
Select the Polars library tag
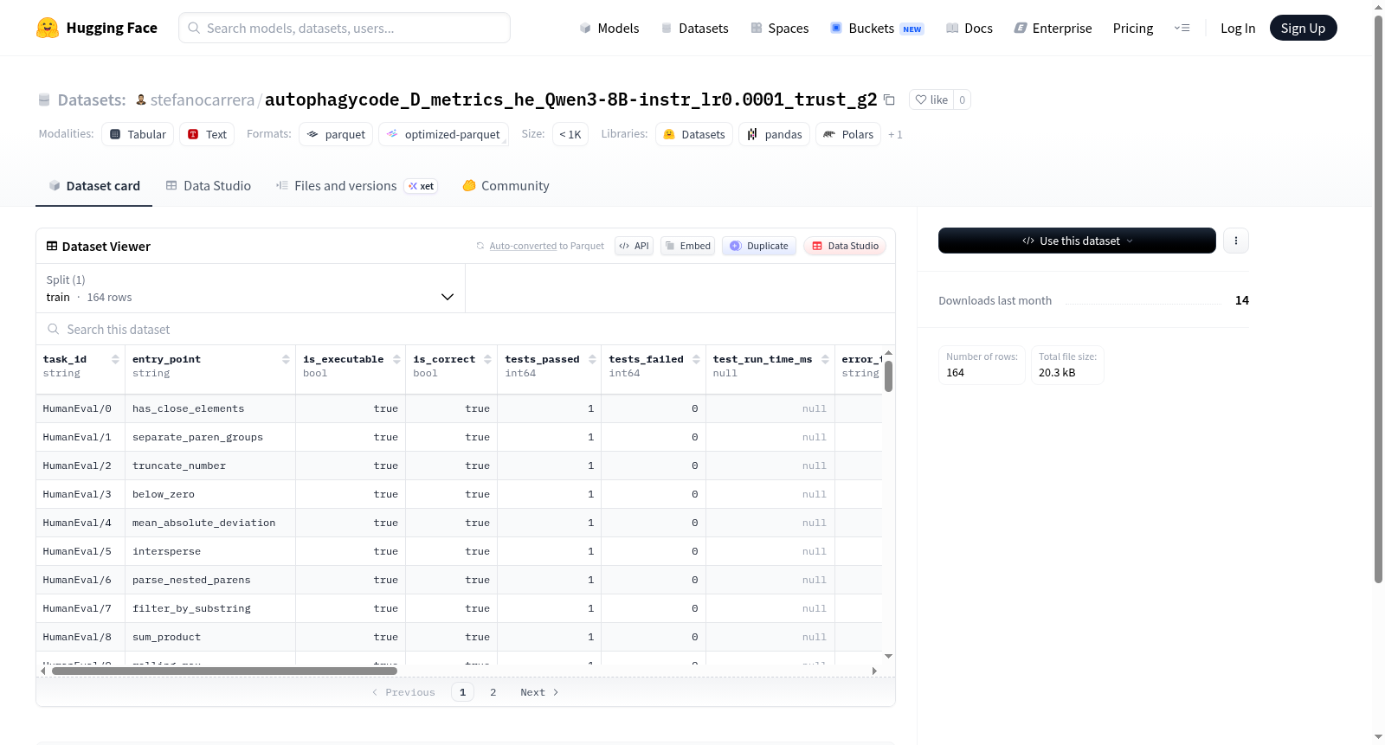(848, 134)
